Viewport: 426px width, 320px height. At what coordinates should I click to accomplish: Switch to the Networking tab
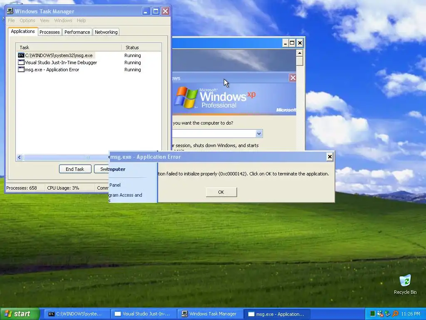106,32
